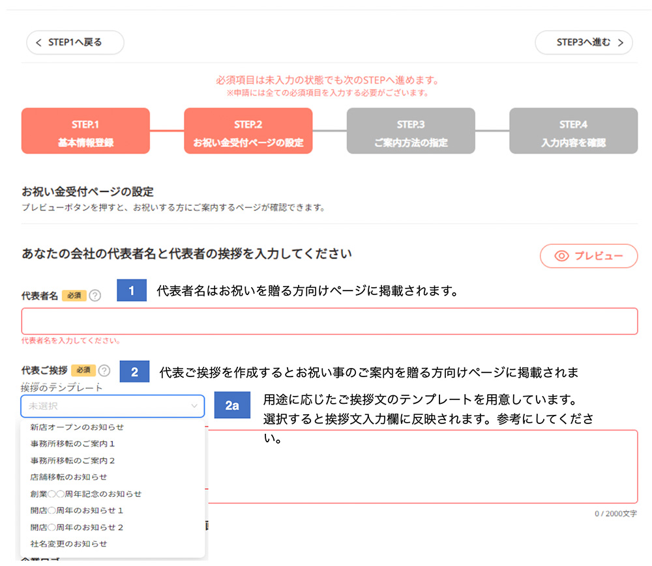Click blue annotation marker 2a
The height and width of the screenshot is (566, 652).
(x=231, y=406)
